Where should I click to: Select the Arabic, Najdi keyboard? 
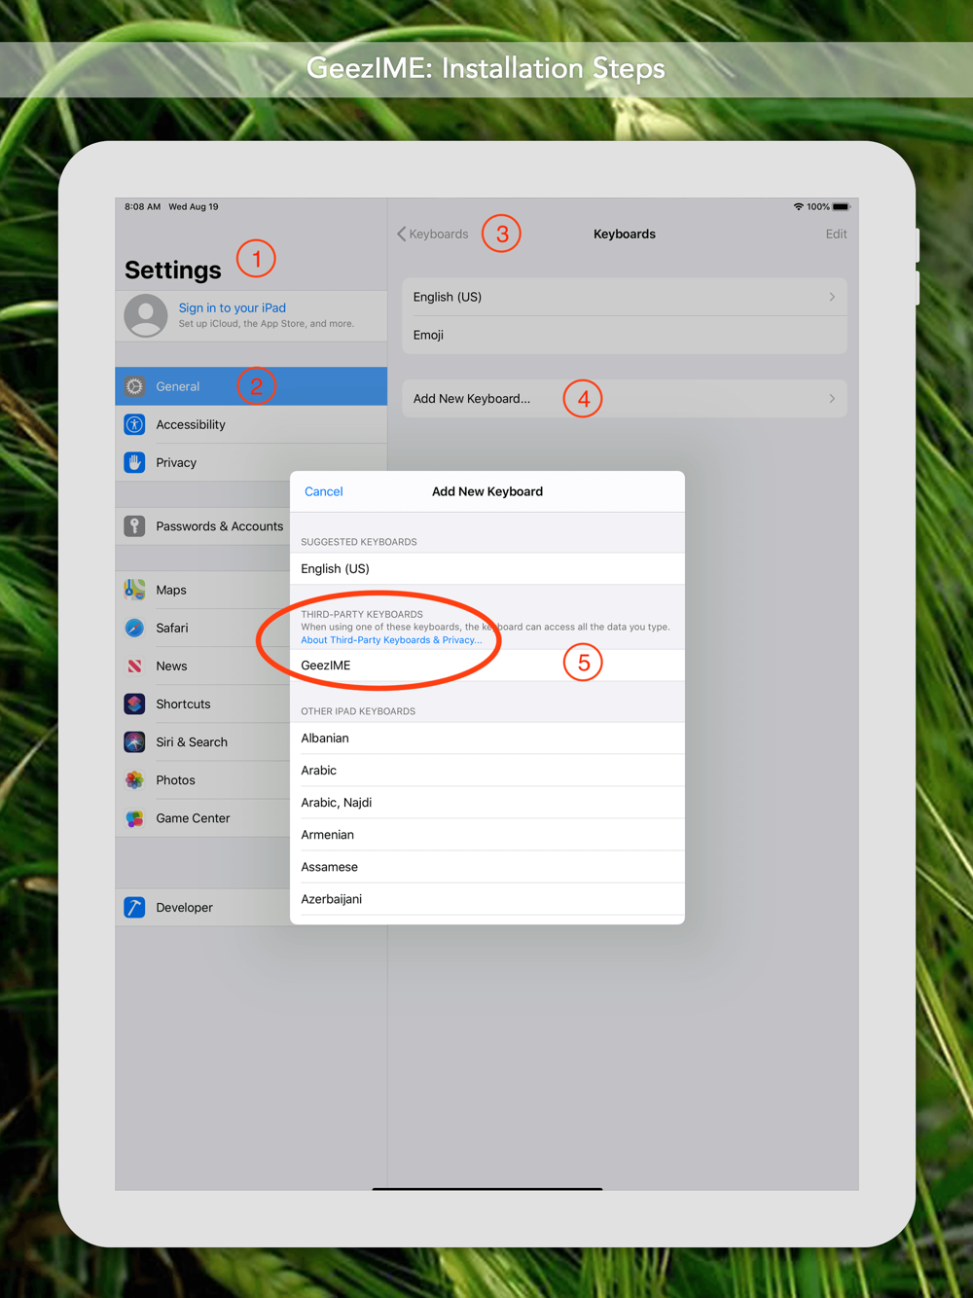tap(487, 802)
